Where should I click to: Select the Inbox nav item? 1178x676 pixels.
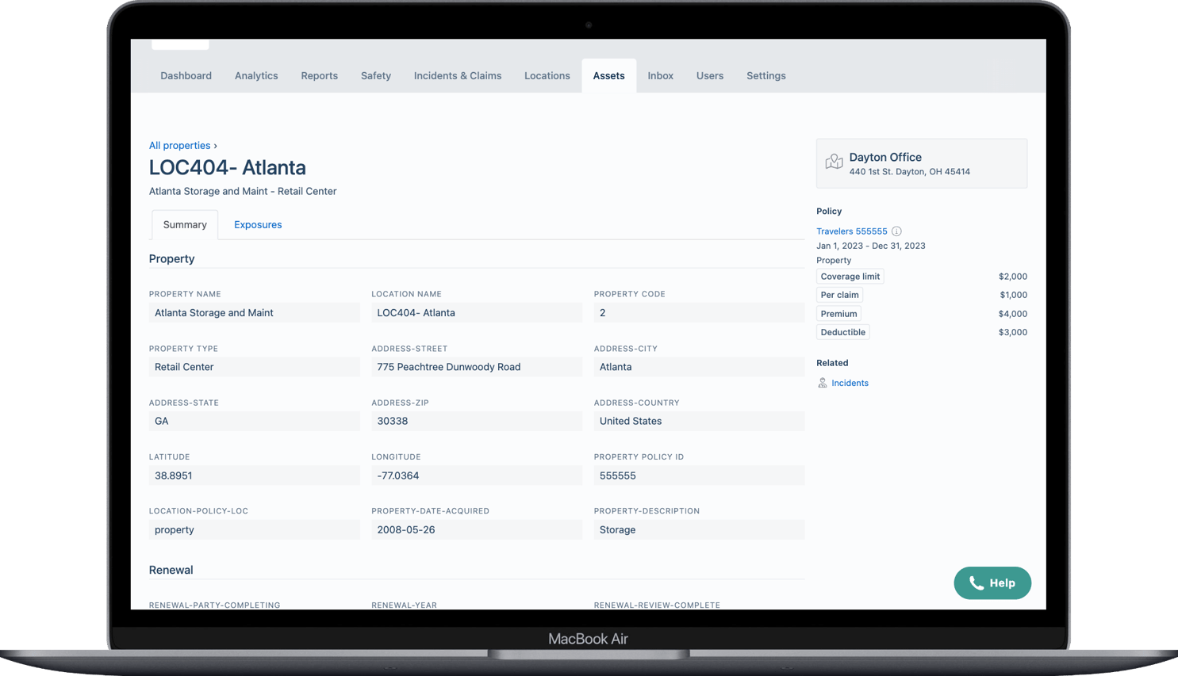pyautogui.click(x=660, y=75)
